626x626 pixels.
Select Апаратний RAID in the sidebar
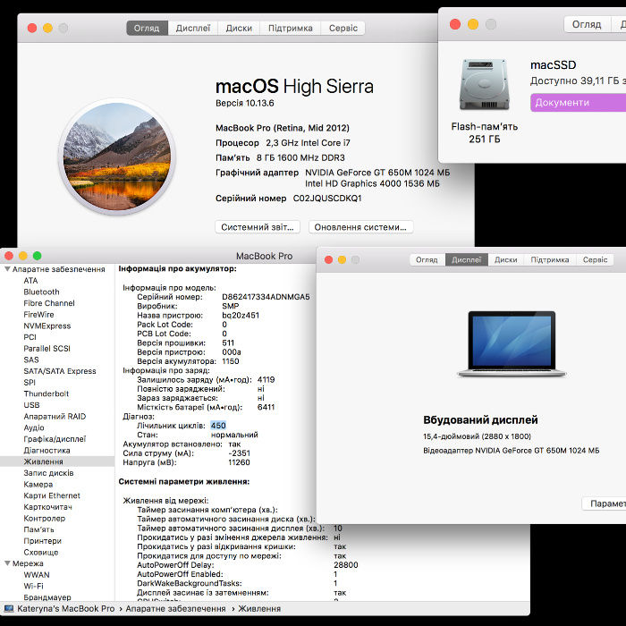55,417
